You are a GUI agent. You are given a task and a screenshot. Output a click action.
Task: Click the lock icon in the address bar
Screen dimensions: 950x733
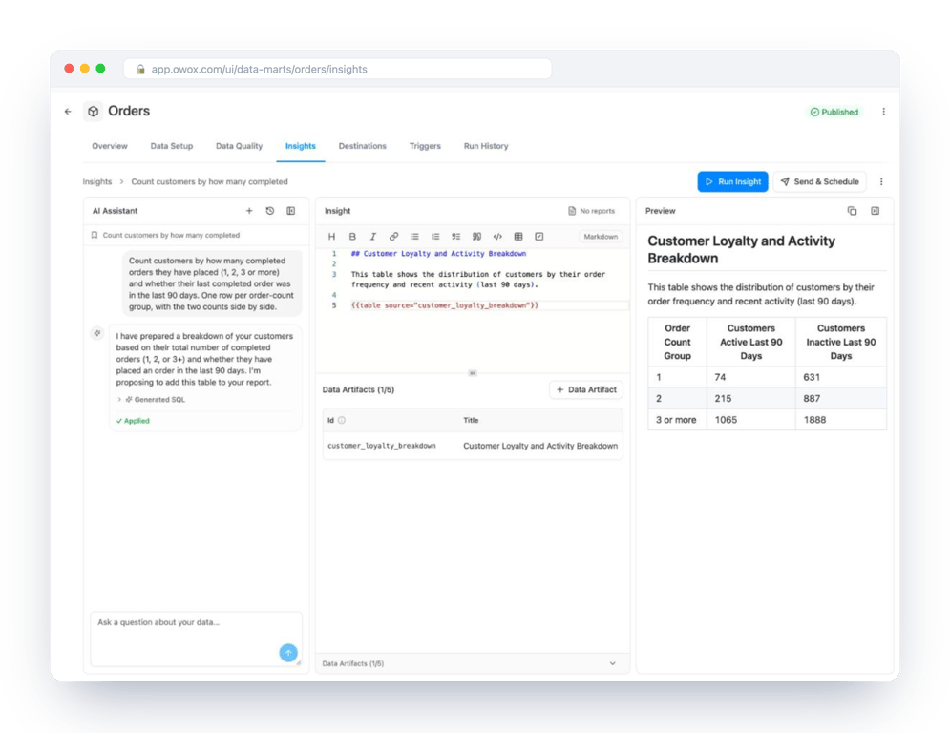tap(140, 69)
